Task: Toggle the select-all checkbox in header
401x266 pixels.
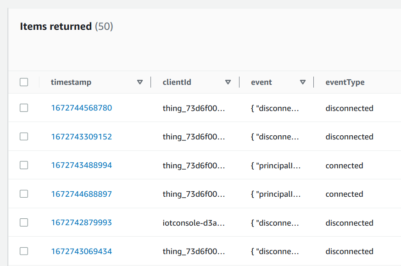Action: 24,82
